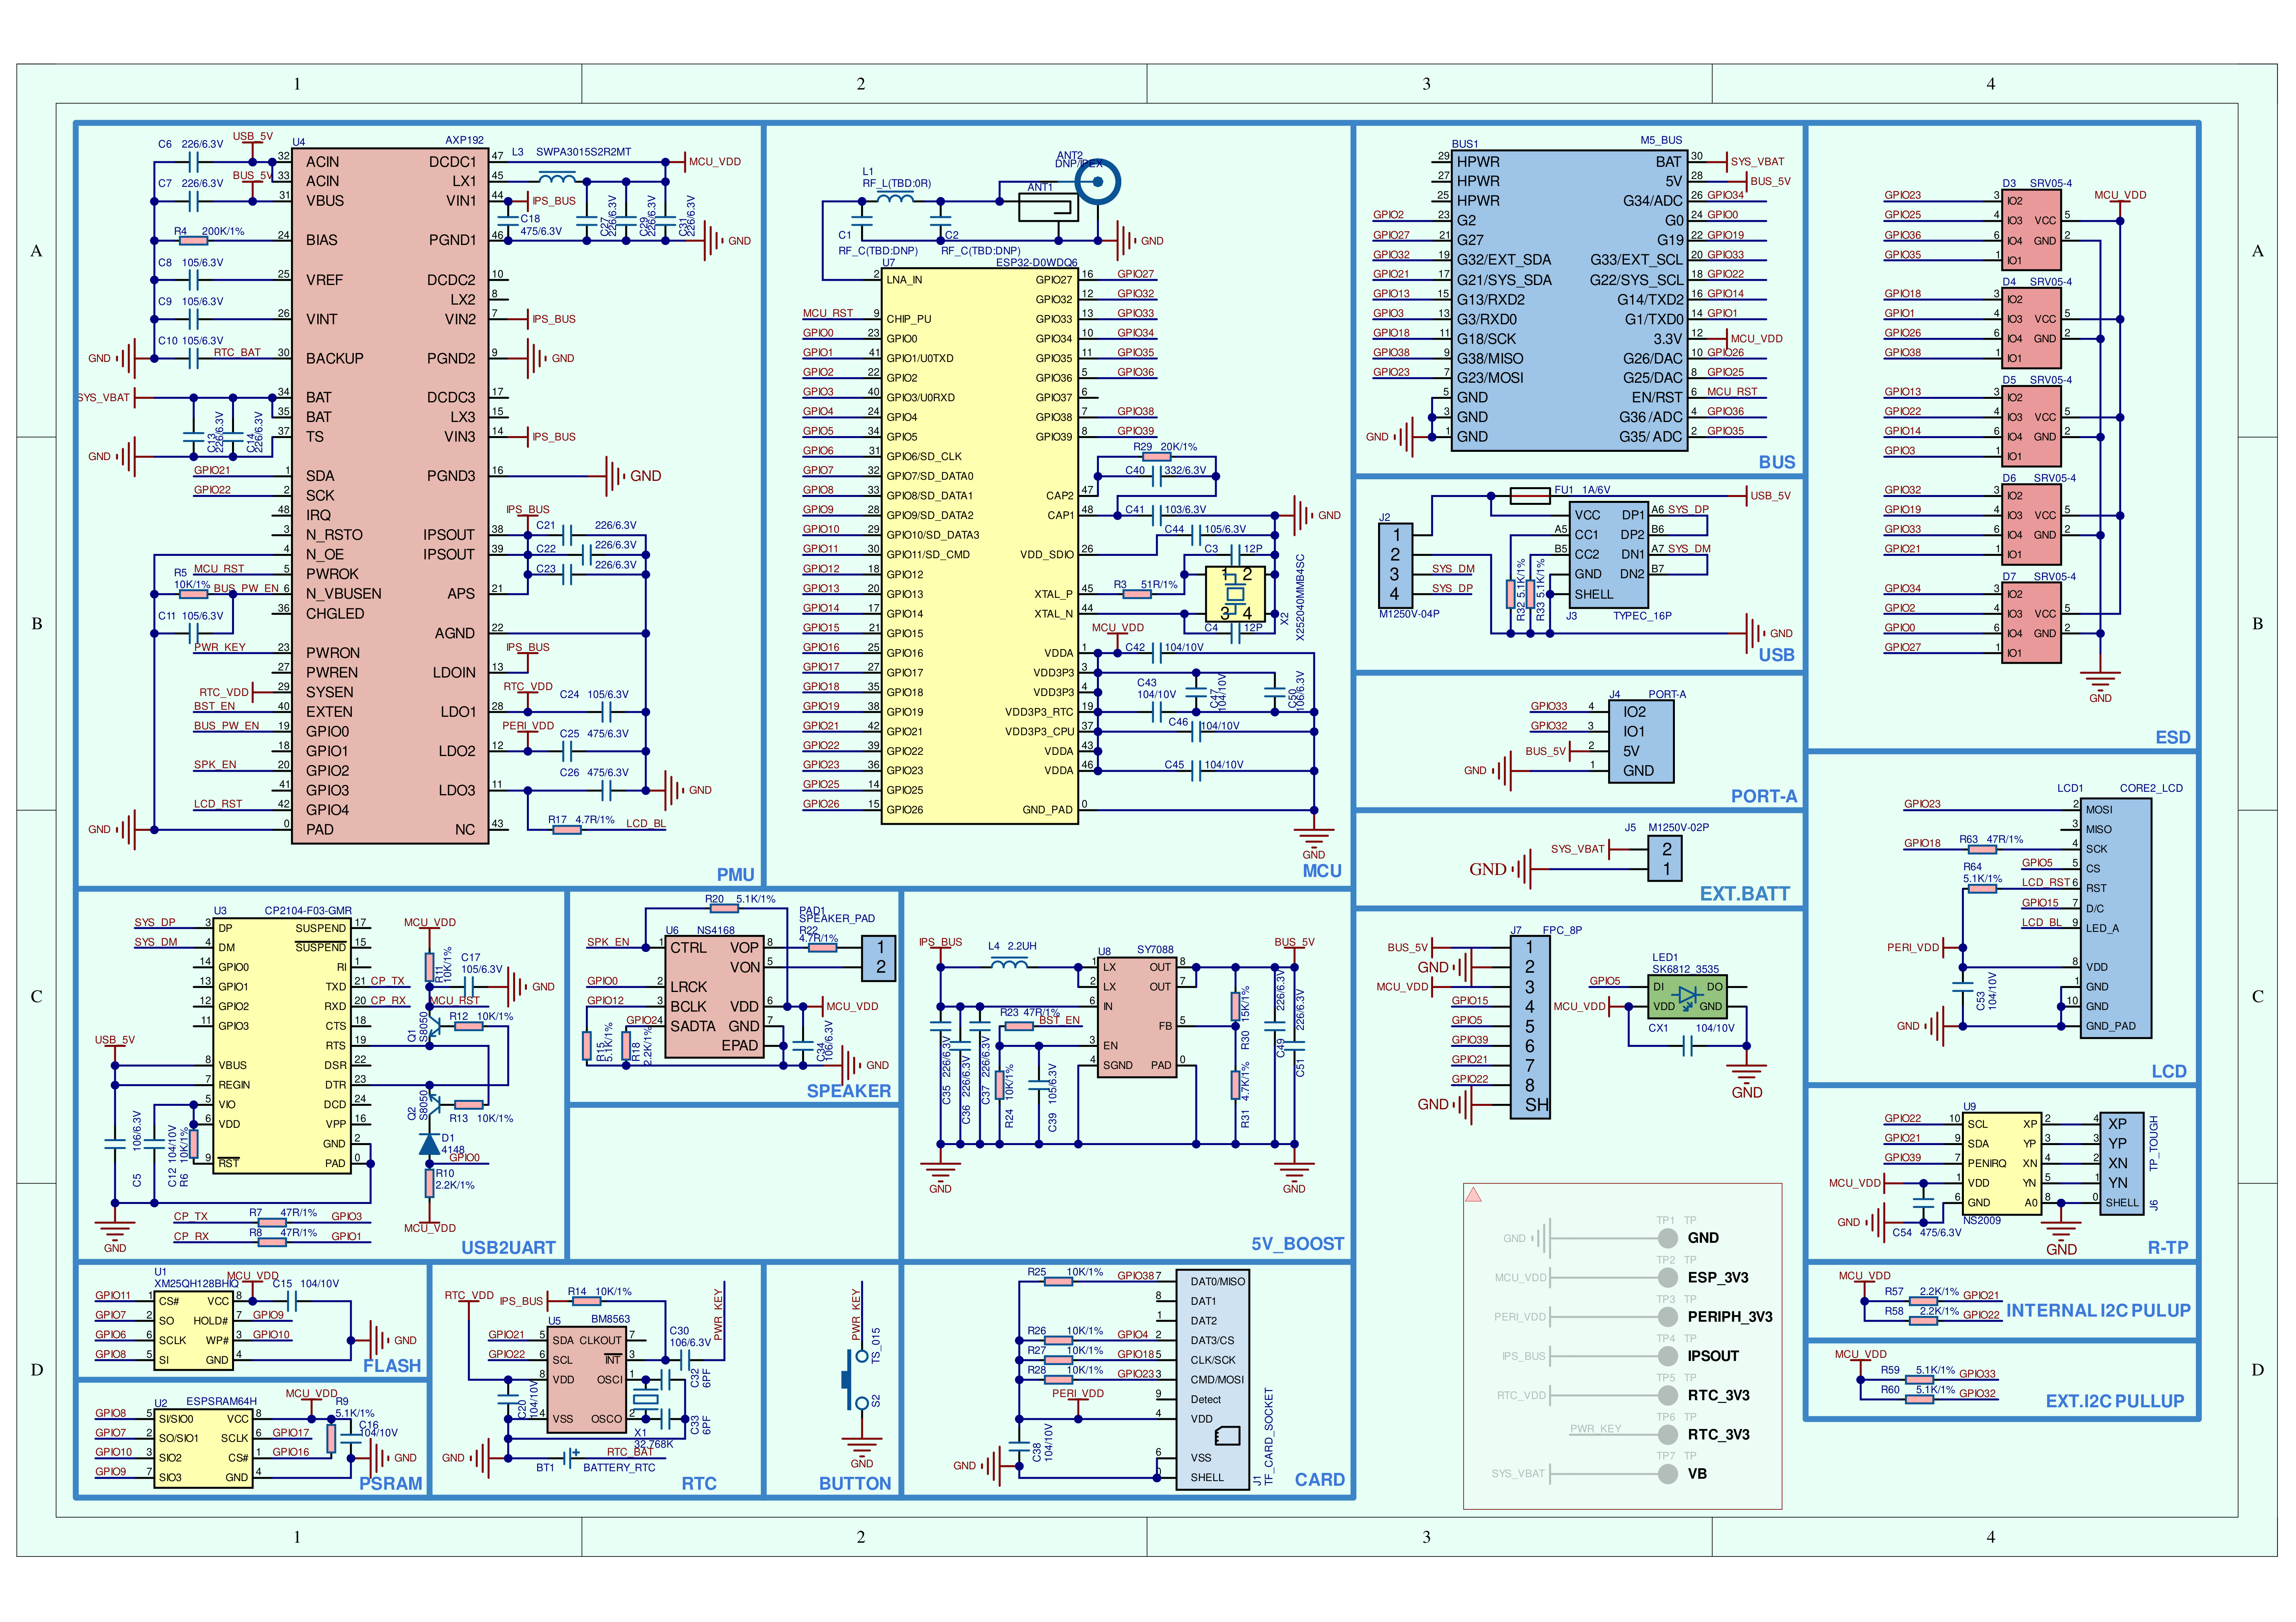
Task: Select the PAD1 SPEAKER_PAD two-pin connector
Action: point(879,957)
